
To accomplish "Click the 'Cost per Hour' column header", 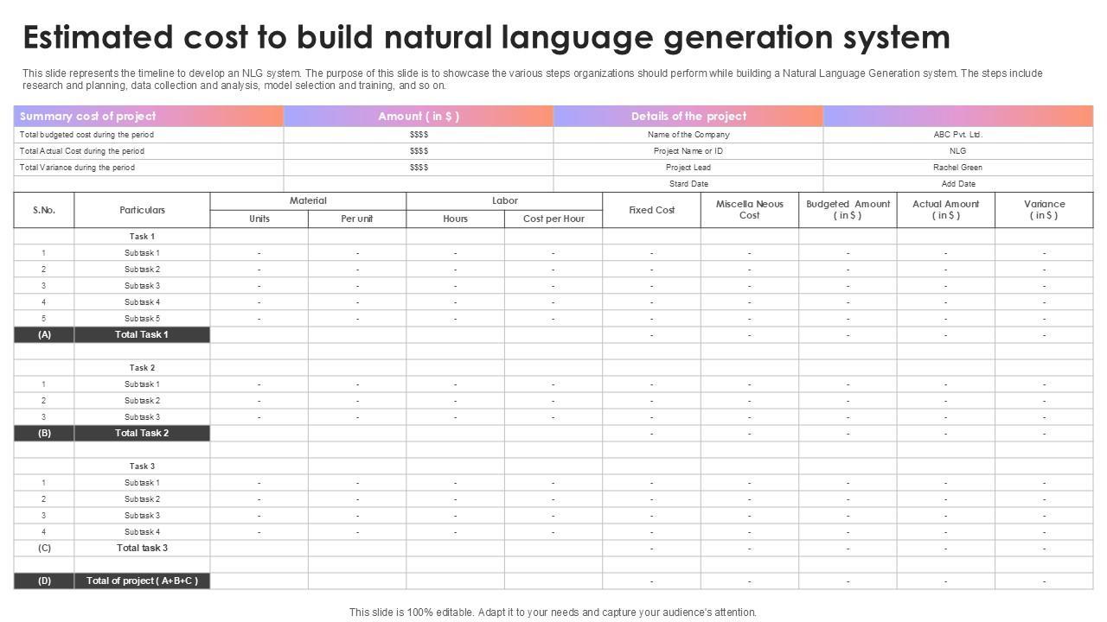I will (x=553, y=219).
